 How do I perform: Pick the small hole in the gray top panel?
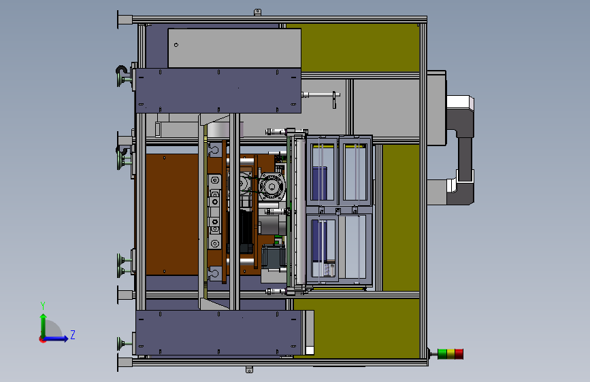coord(176,45)
